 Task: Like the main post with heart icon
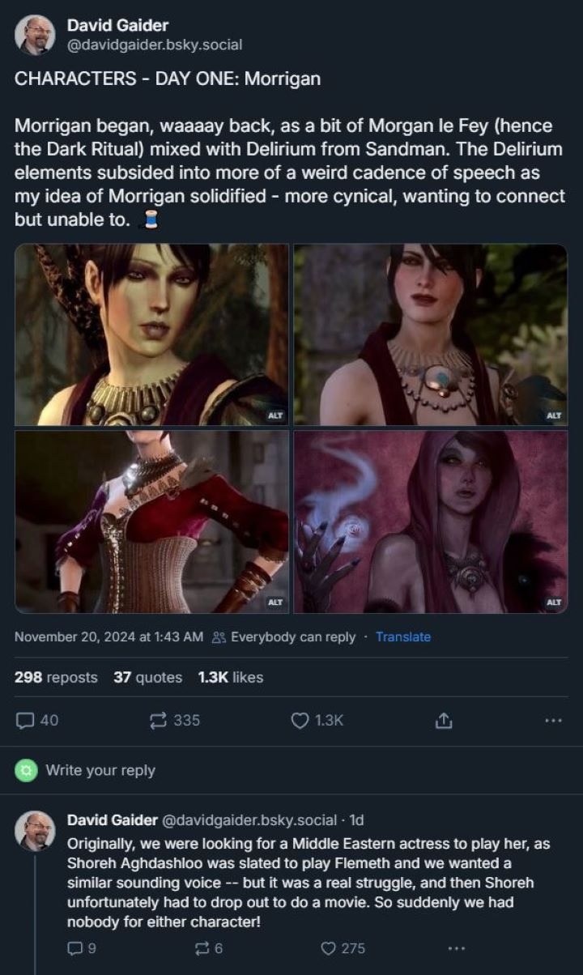300,720
